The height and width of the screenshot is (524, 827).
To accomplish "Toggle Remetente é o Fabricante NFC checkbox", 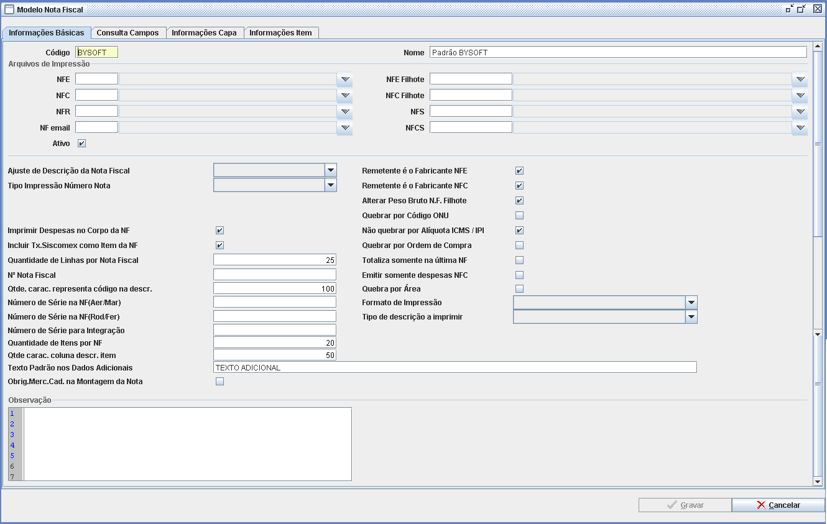I will tap(520, 186).
